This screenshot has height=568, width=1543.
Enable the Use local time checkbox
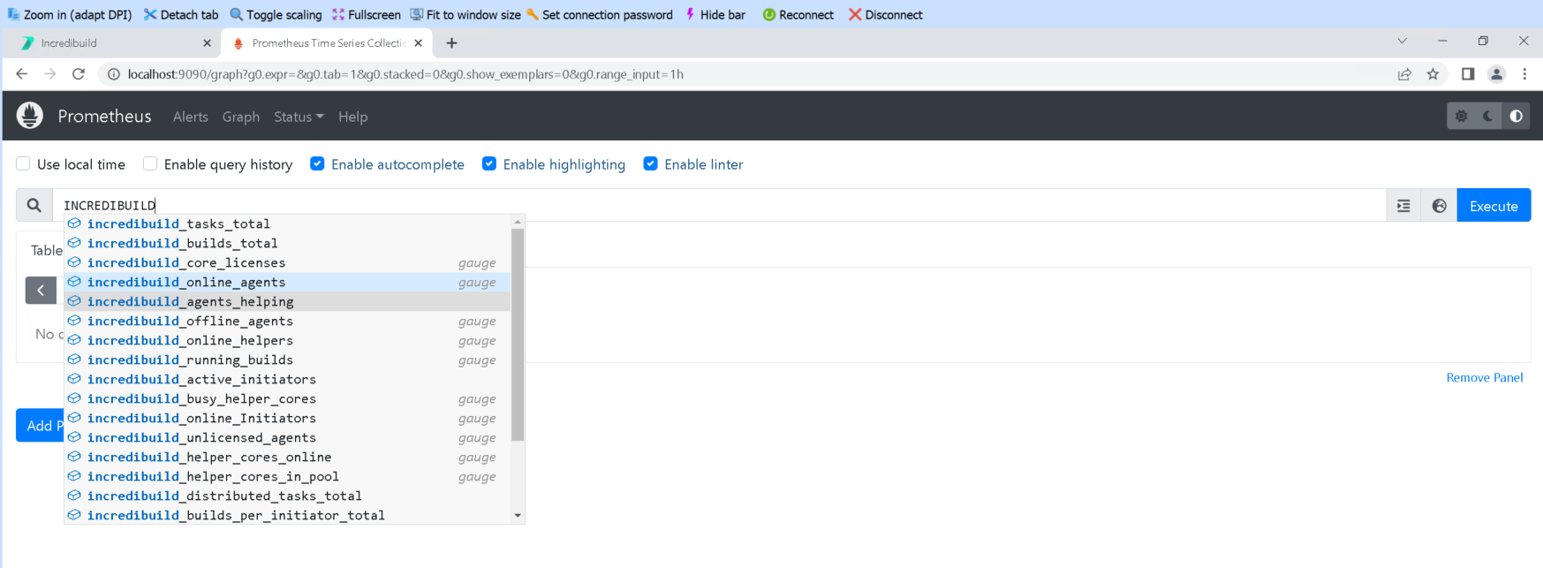(x=24, y=164)
